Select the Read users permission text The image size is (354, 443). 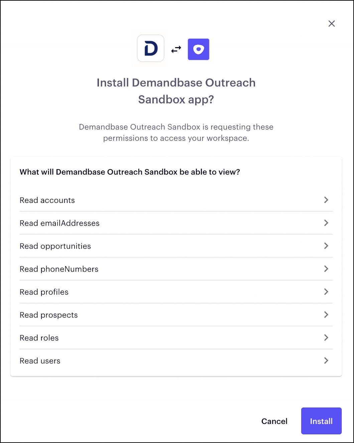click(40, 361)
